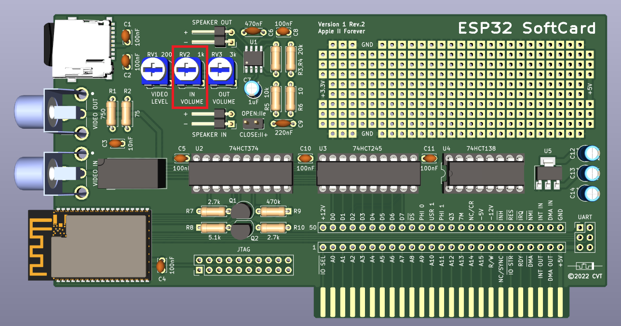Click resistor R7 labeled 2.7k

212,211
